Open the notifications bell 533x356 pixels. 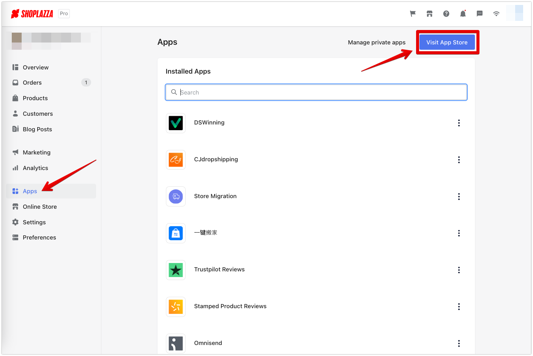coord(463,14)
